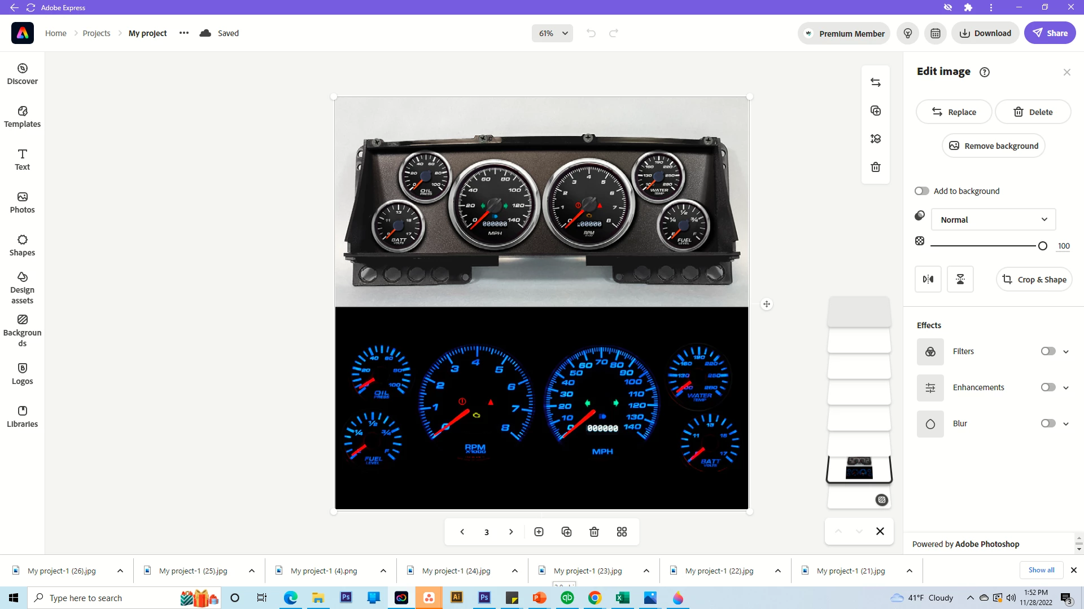Click the Remove background button
1084x609 pixels.
[993, 146]
